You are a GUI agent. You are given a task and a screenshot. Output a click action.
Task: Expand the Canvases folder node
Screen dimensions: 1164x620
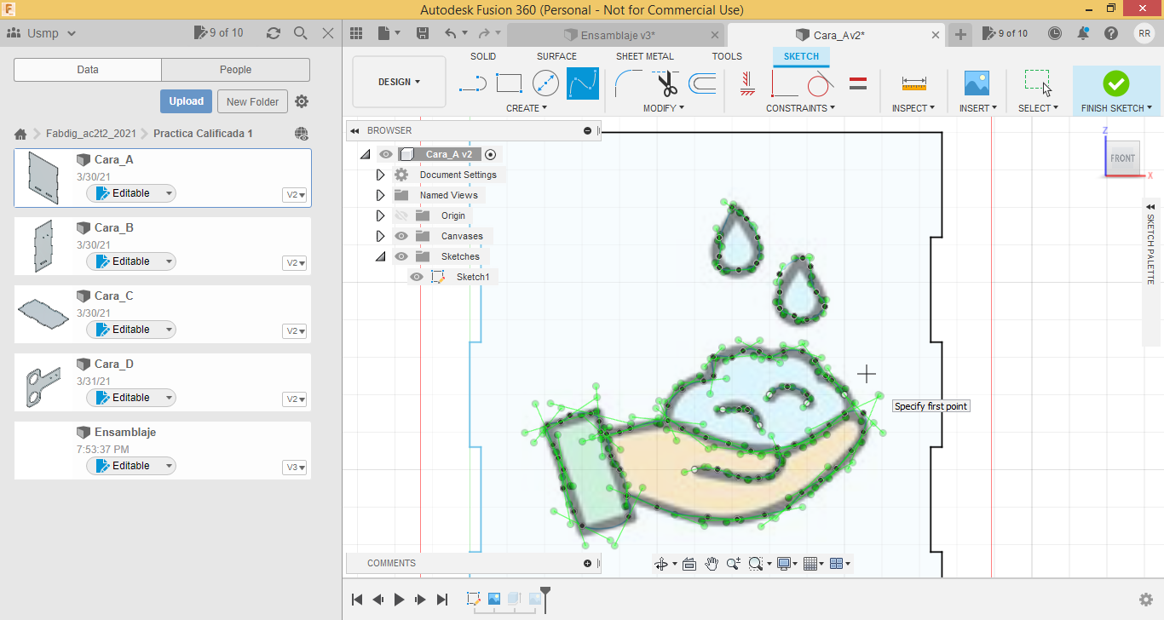pos(381,236)
